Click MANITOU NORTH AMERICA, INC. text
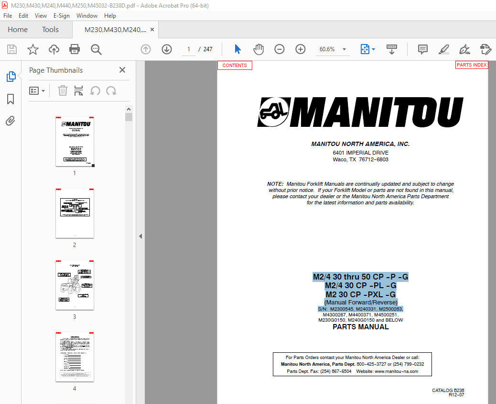Image resolution: width=496 pixels, height=404 pixels. 360,144
